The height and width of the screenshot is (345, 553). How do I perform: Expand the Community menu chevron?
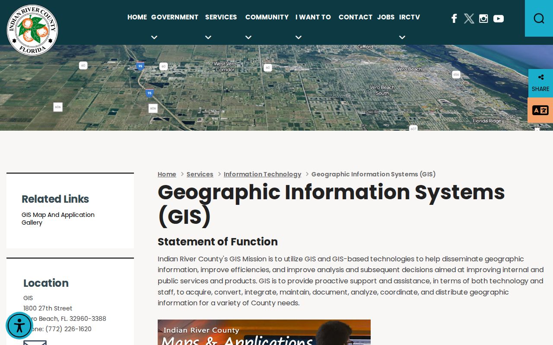[248, 38]
